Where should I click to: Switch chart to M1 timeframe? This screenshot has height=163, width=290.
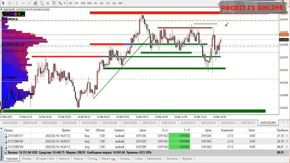click(71, 3)
